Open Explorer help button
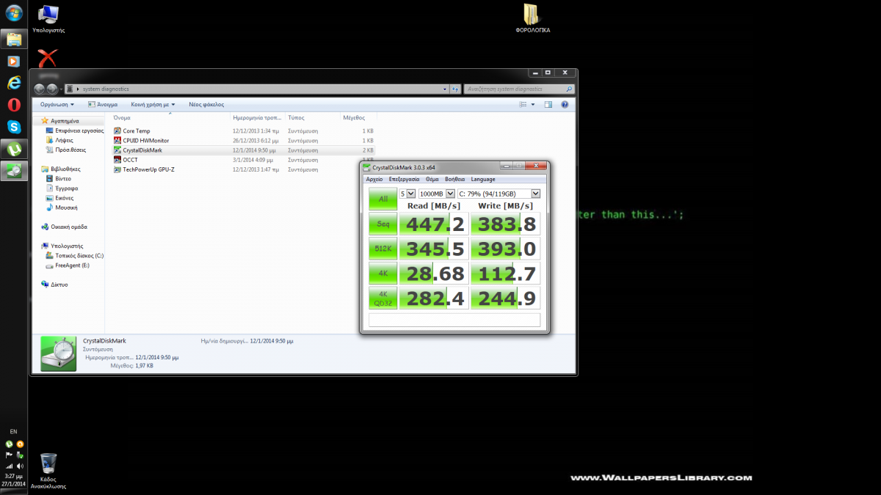Screen dimensions: 881x495 coord(565,105)
